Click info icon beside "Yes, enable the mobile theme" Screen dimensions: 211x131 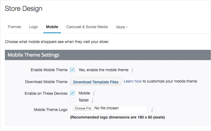point(132,70)
